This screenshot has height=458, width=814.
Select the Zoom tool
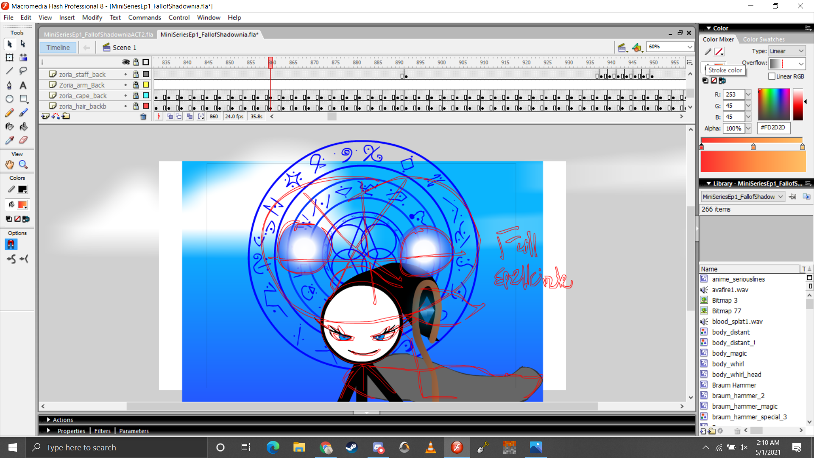[23, 165]
